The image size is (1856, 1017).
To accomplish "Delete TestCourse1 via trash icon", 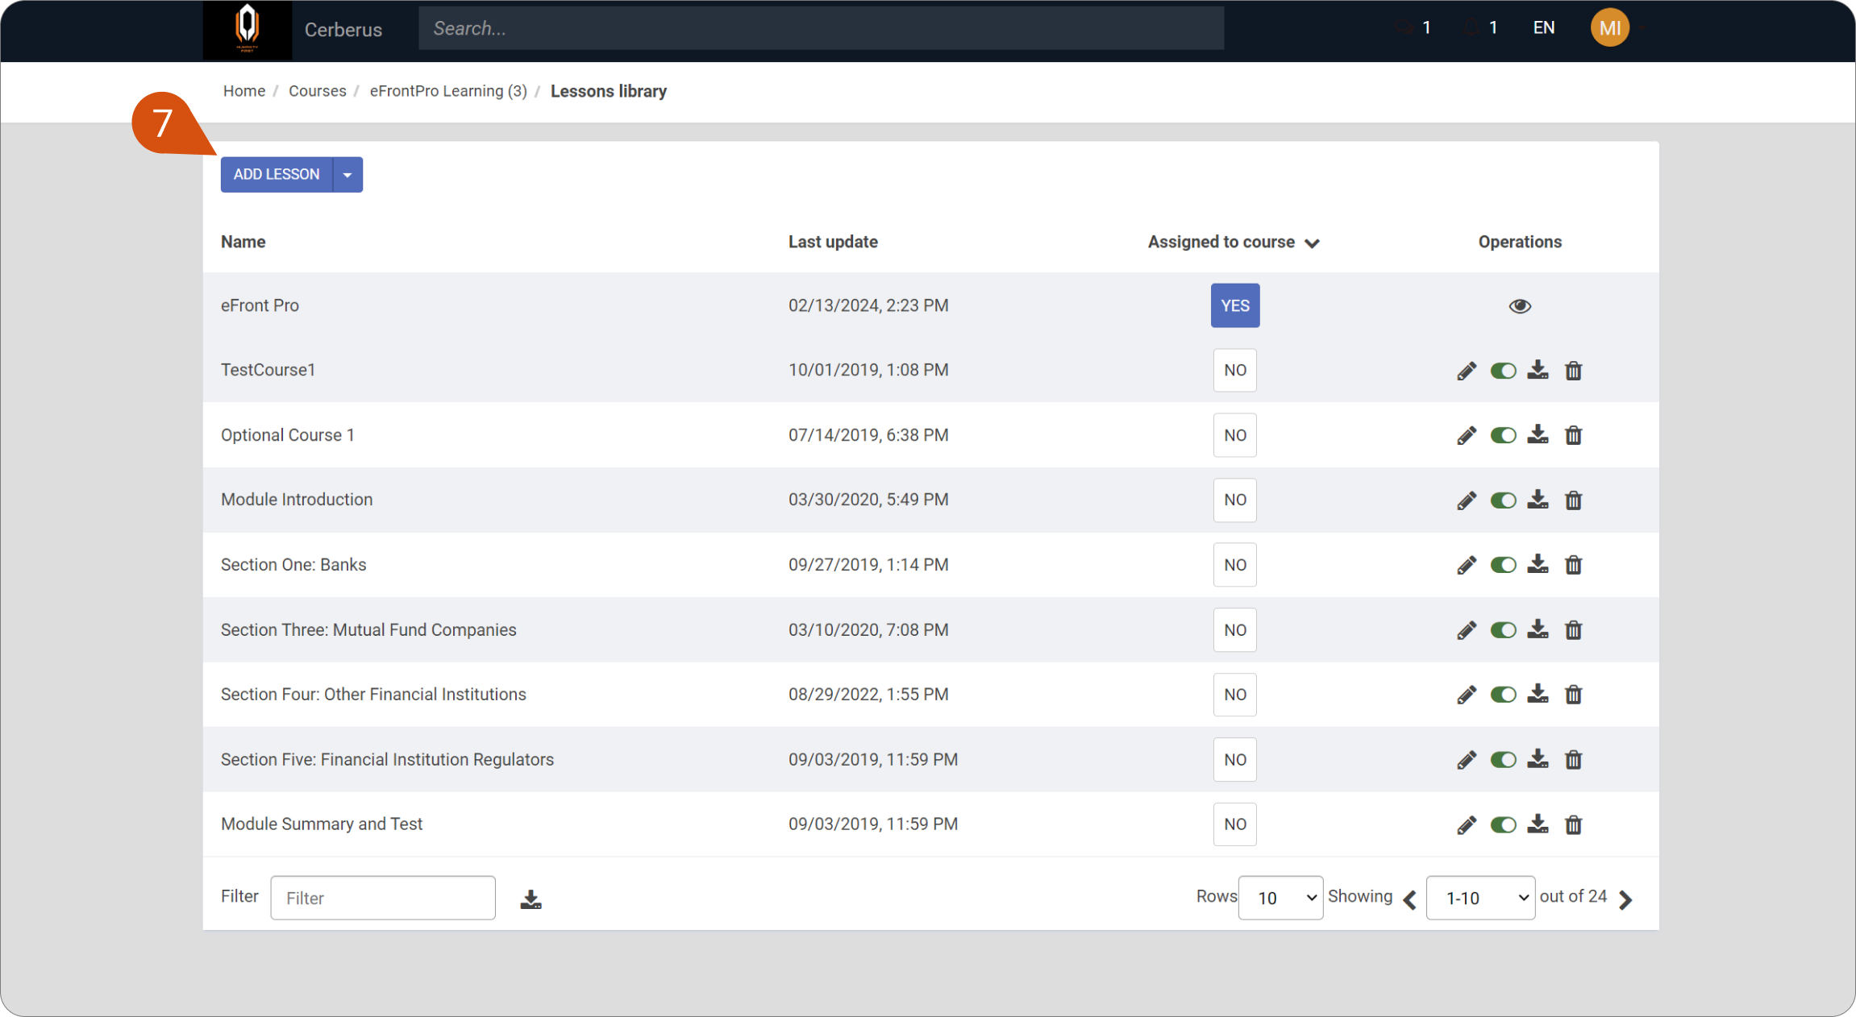I will pyautogui.click(x=1573, y=371).
